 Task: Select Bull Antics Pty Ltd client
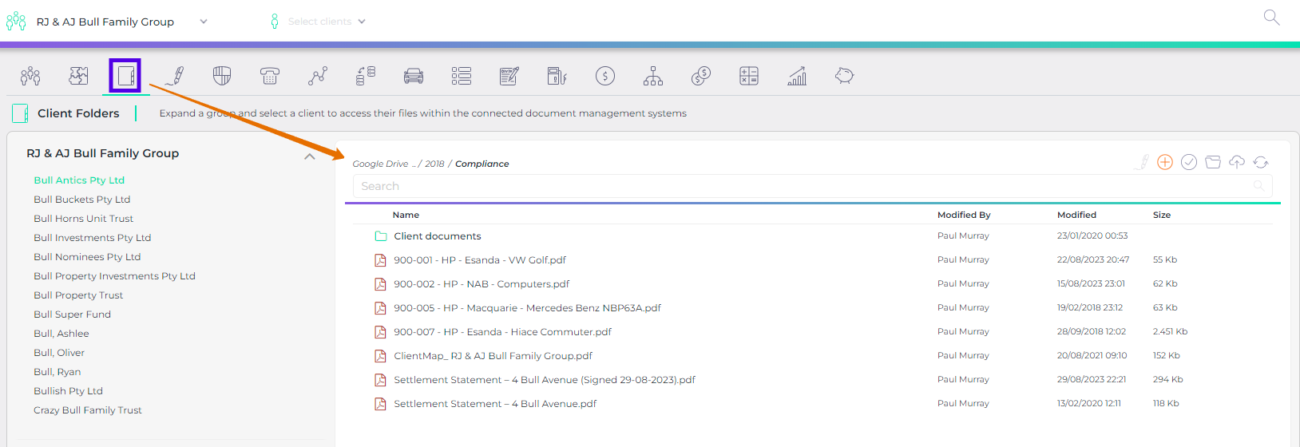[x=79, y=180]
